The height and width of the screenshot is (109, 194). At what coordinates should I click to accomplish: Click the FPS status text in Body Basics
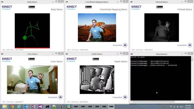click(13, 50)
